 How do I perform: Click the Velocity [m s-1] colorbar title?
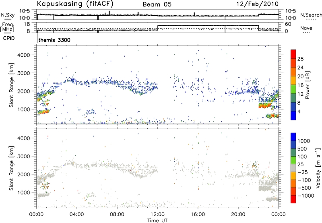pyautogui.click(x=318, y=168)
